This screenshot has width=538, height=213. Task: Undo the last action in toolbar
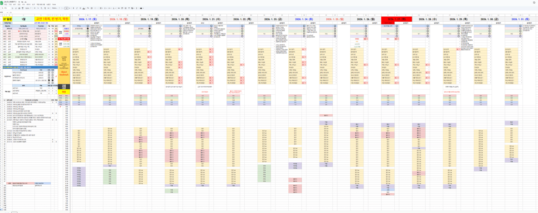click(x=12, y=8)
